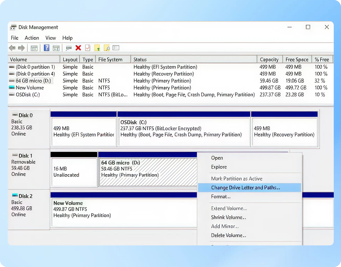The width and height of the screenshot is (341, 267).
Task: Click the yellow folder with magnifier icon
Action: [x=107, y=48]
